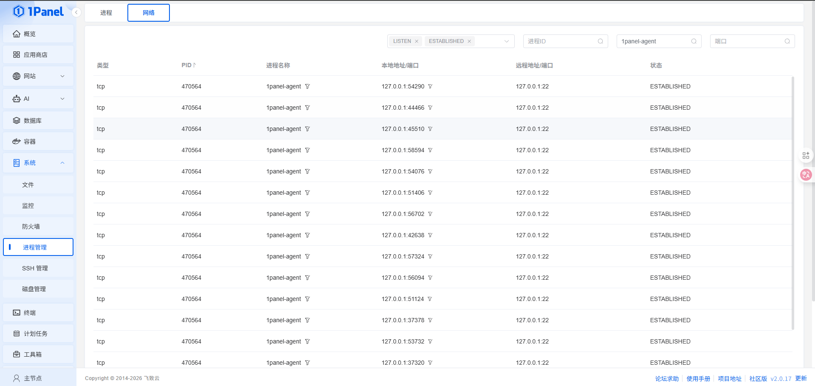Click the 更新 update link in footer
This screenshot has width=815, height=386.
point(801,378)
